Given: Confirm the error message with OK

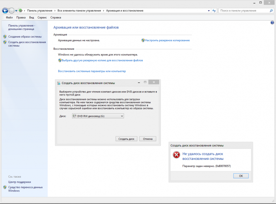Looking at the screenshot, I should coord(241,176).
